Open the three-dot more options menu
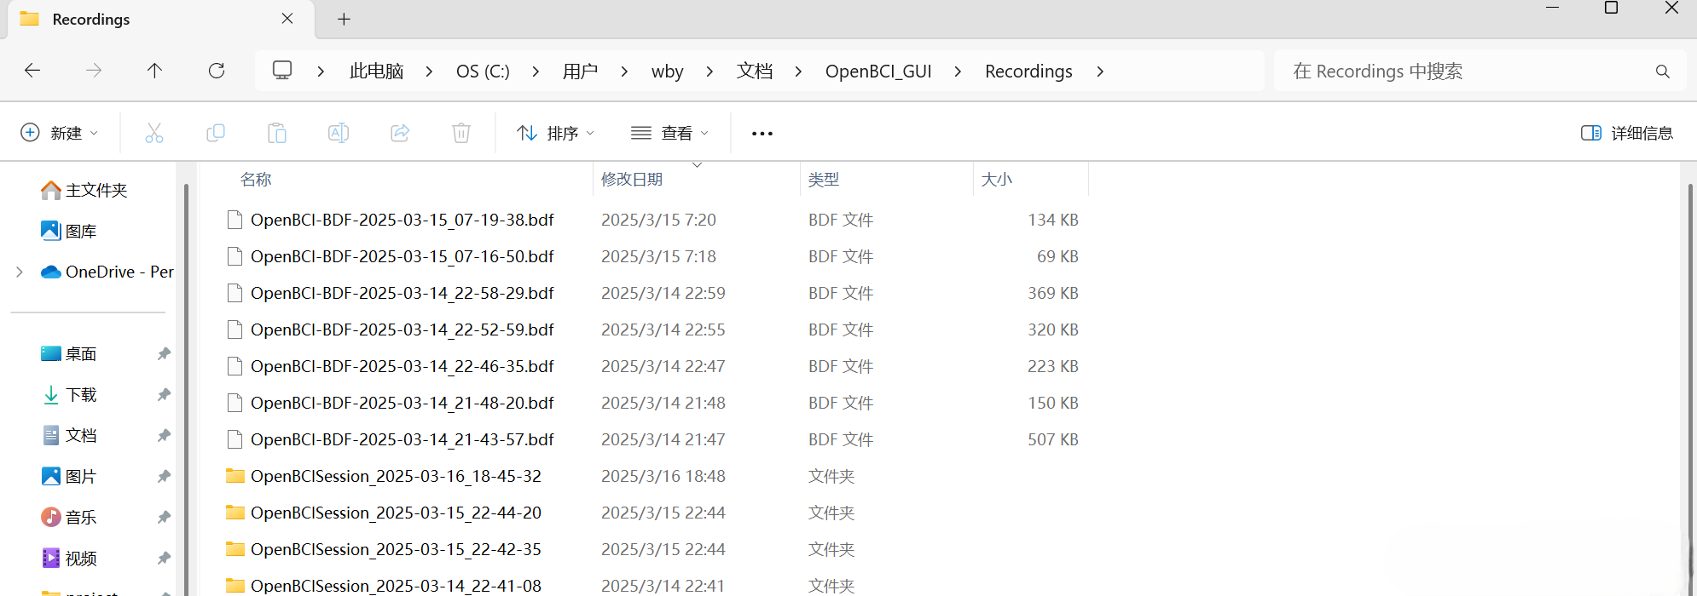Viewport: 1697px width, 596px height. coord(762,134)
